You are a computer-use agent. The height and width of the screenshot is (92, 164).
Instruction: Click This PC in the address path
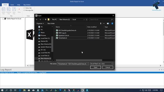click(x=54, y=19)
